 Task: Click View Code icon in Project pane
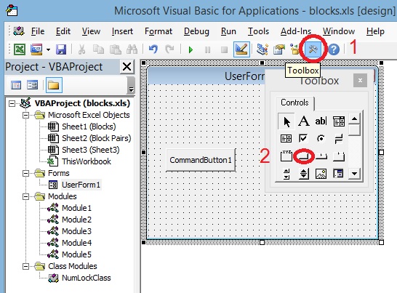[x=16, y=85]
